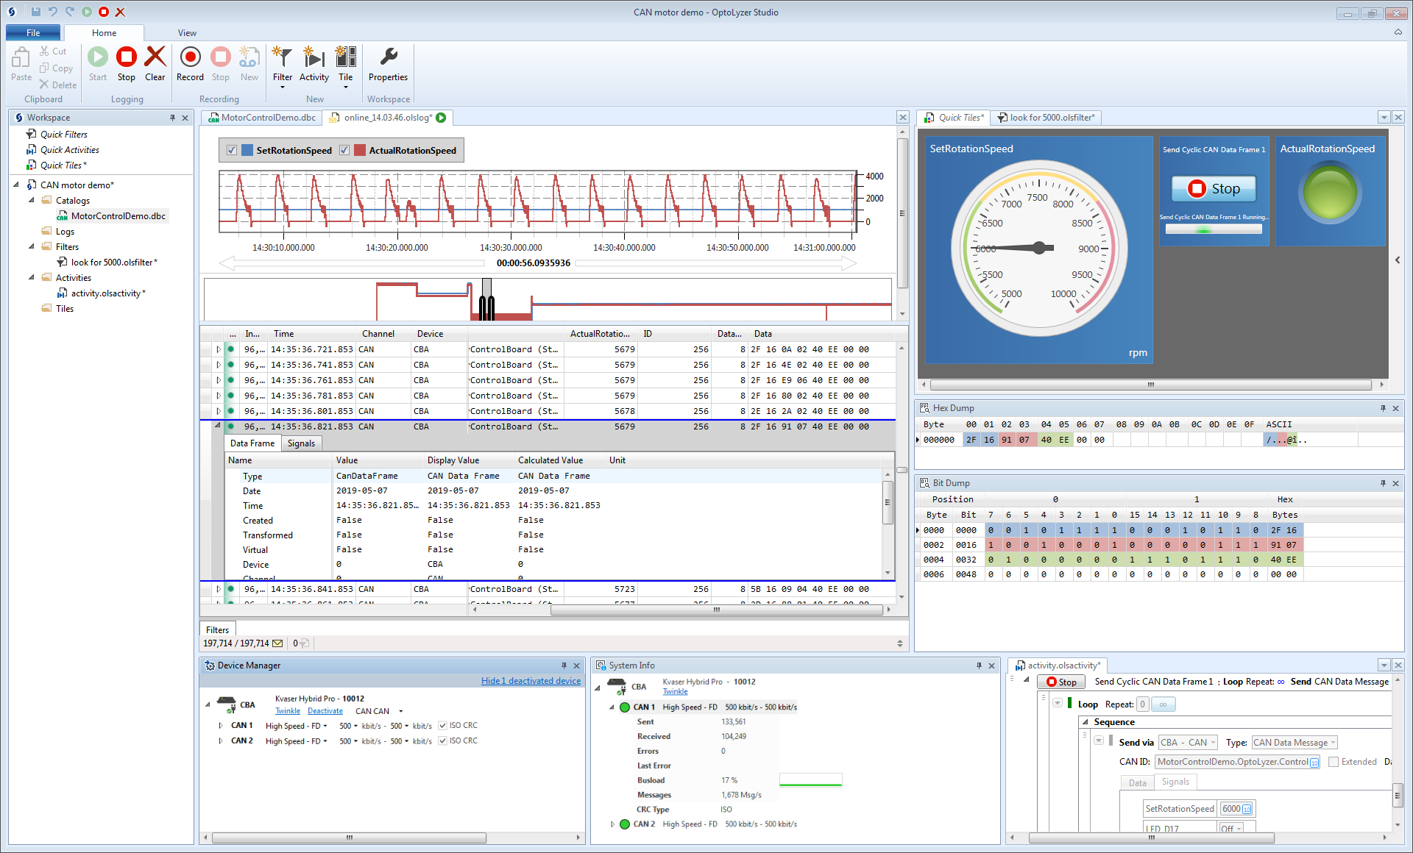This screenshot has width=1413, height=853.
Task: Toggle ISO CRC checkbox for CAN 2
Action: point(443,741)
